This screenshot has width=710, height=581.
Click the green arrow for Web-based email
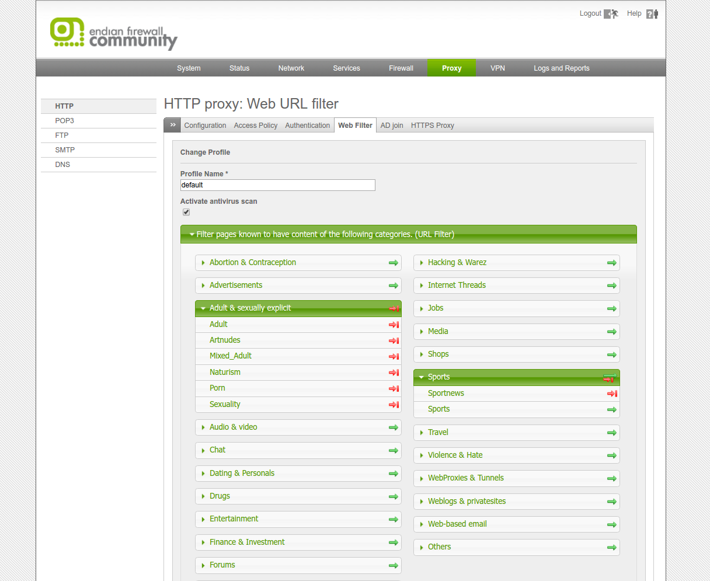612,524
